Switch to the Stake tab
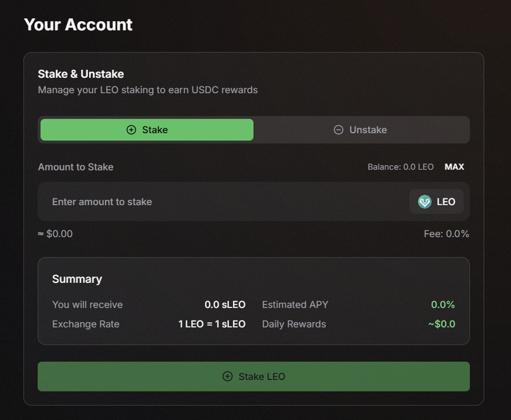This screenshot has width=511, height=420. [x=147, y=130]
